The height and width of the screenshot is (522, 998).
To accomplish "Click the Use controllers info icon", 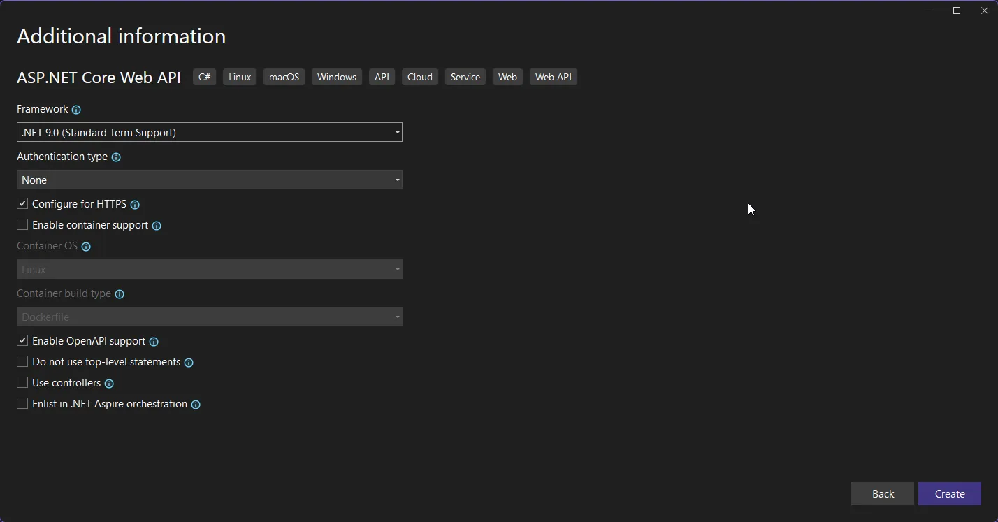I will coord(109,384).
